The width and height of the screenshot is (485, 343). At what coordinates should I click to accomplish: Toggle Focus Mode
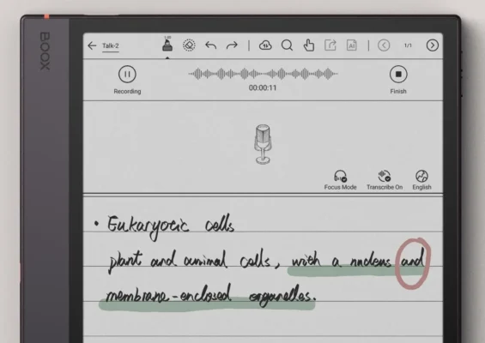[x=340, y=180]
